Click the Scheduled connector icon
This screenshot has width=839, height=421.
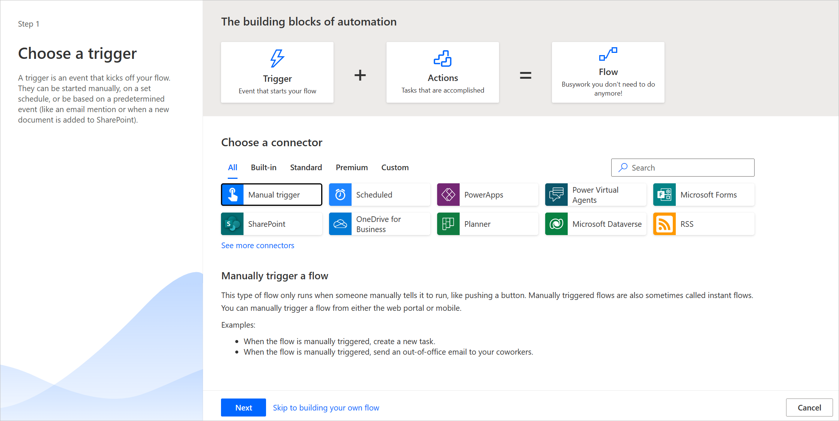pyautogui.click(x=340, y=195)
